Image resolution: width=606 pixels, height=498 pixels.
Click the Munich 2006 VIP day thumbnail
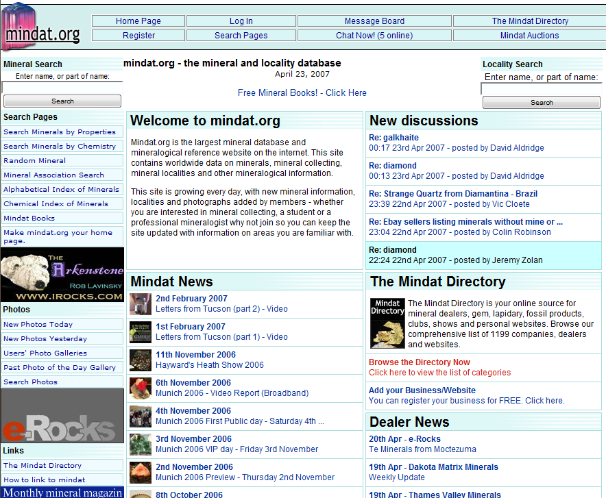tap(141, 445)
